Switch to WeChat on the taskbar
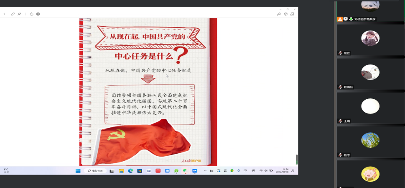 [185, 171]
